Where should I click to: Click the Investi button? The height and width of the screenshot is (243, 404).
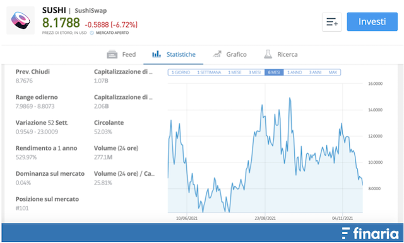[x=372, y=21]
